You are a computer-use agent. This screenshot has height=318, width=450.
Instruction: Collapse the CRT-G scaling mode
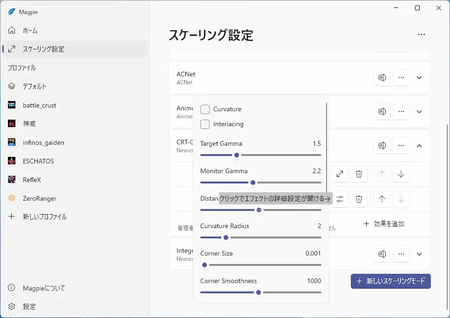(419, 146)
